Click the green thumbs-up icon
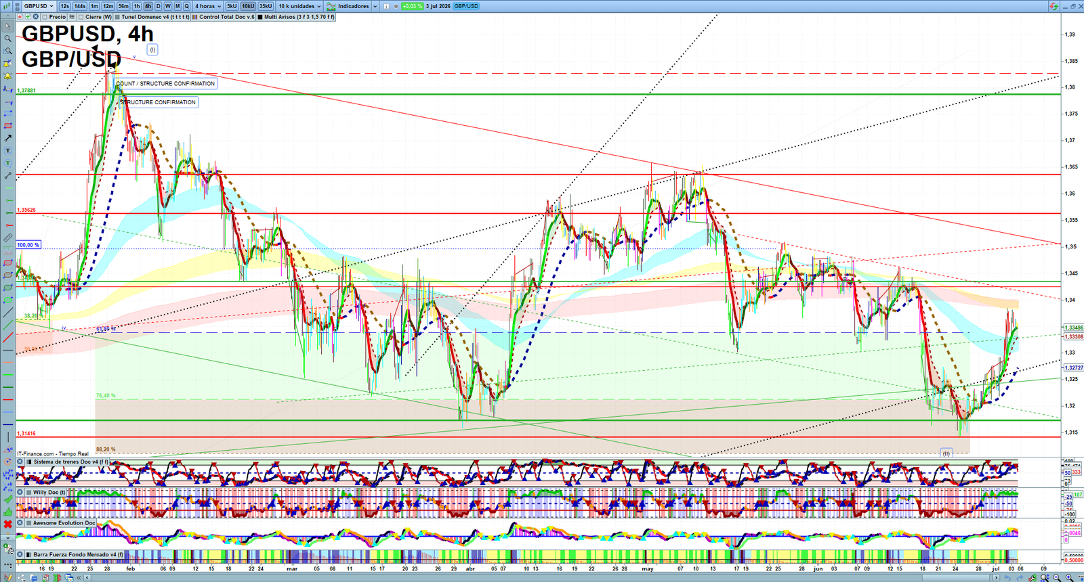Screen dimensions: 1084x582 (x=8, y=512)
